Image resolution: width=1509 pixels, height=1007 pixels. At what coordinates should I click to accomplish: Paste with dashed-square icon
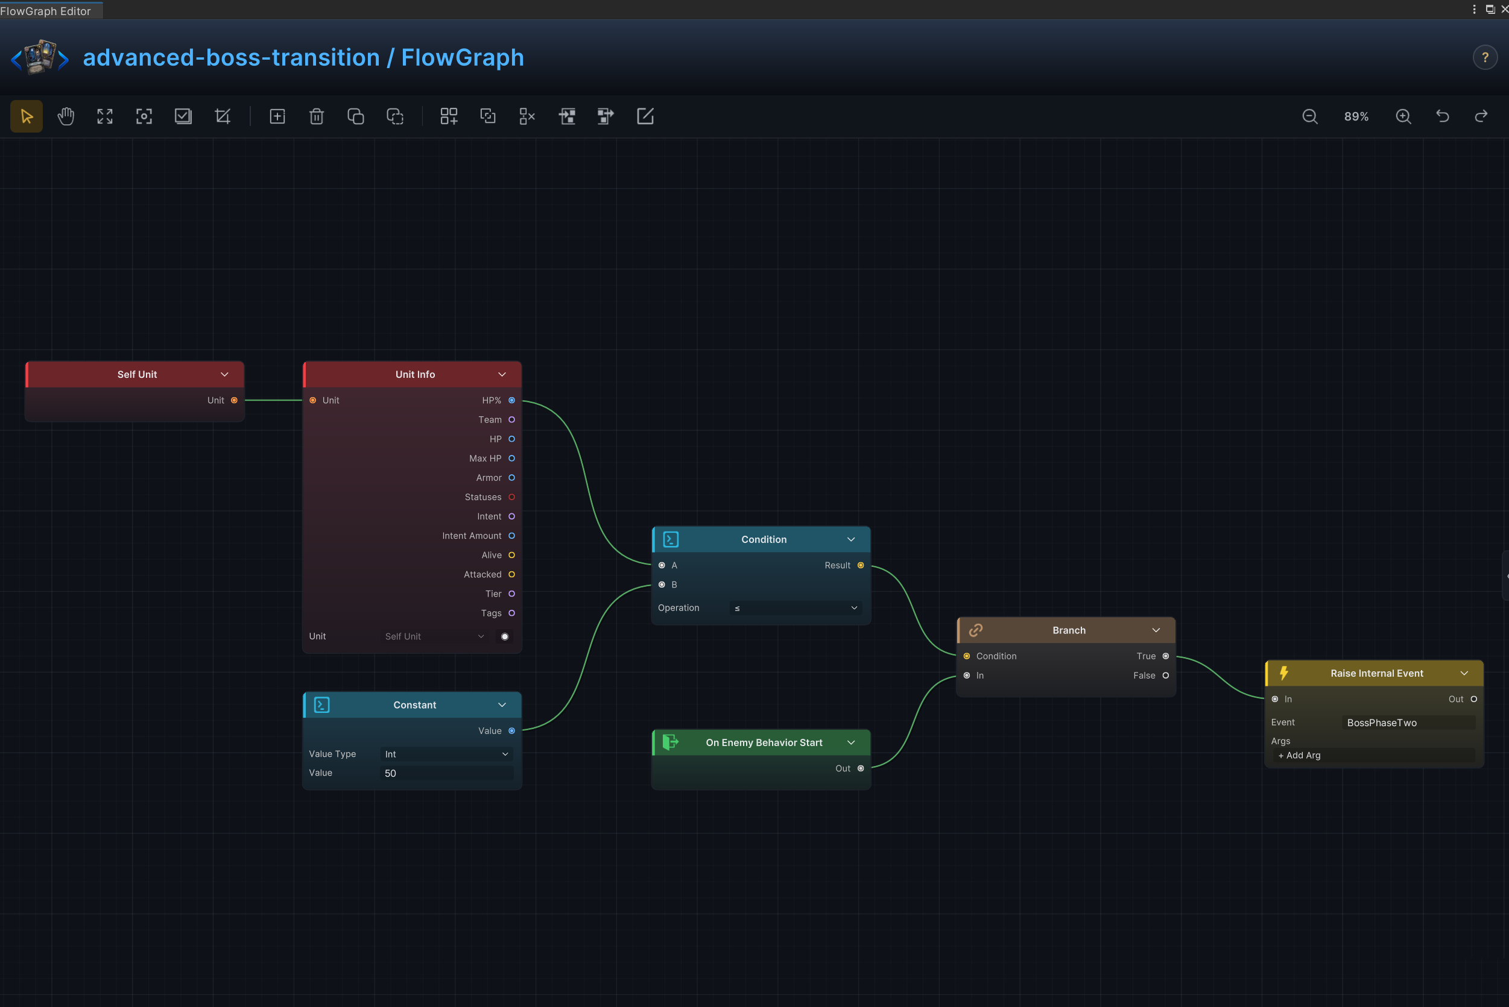tap(394, 116)
